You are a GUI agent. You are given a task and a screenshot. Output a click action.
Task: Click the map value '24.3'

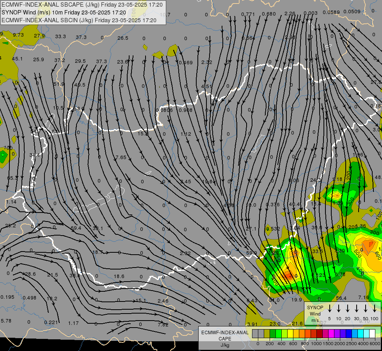tap(316, 180)
